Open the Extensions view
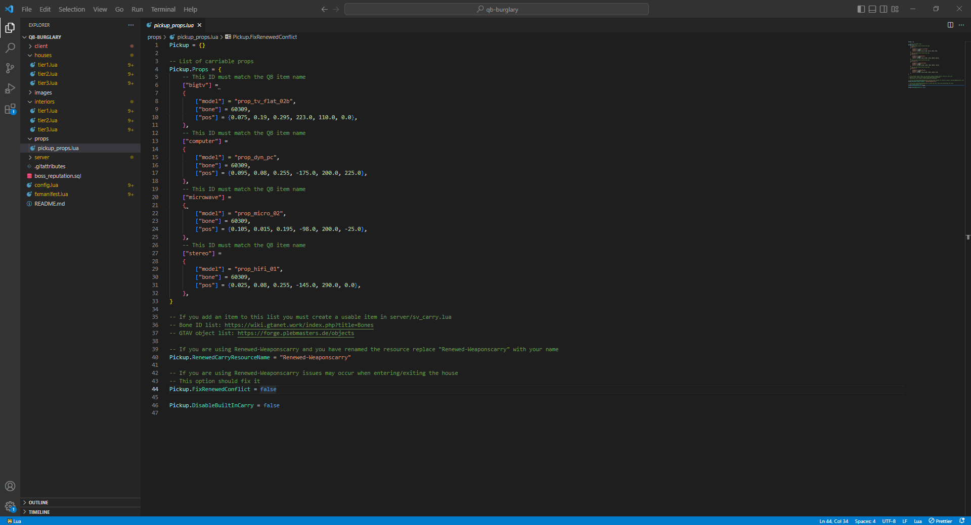 coord(10,109)
